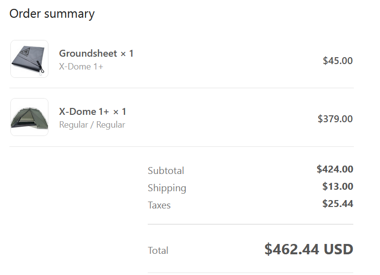Screen dimensions: 380x275
Task: Click the X-Dome 1+ tent thumbnail
Action: [x=29, y=117]
